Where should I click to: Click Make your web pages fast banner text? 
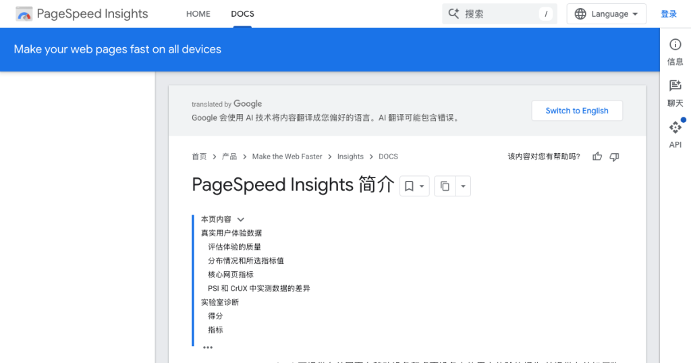pyautogui.click(x=117, y=49)
